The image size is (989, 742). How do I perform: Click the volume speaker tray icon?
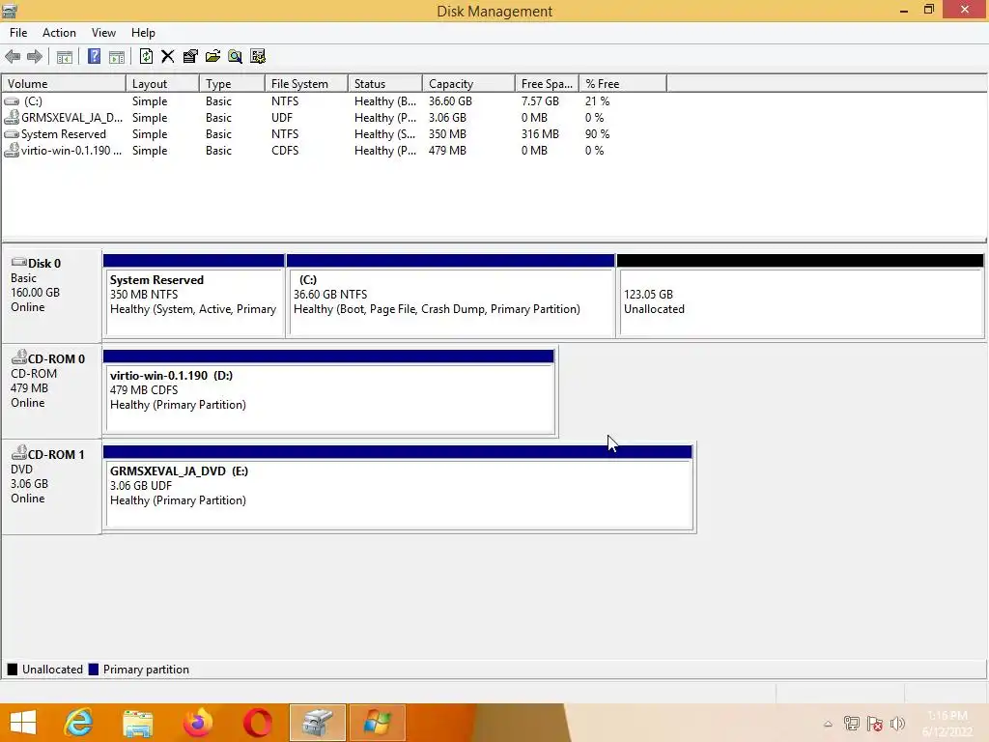897,724
